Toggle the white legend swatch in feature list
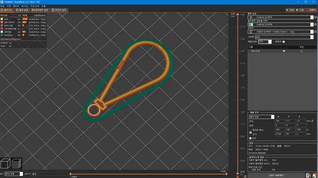Image resolution: width=318 pixels, height=178 pixels. click(x=2, y=32)
